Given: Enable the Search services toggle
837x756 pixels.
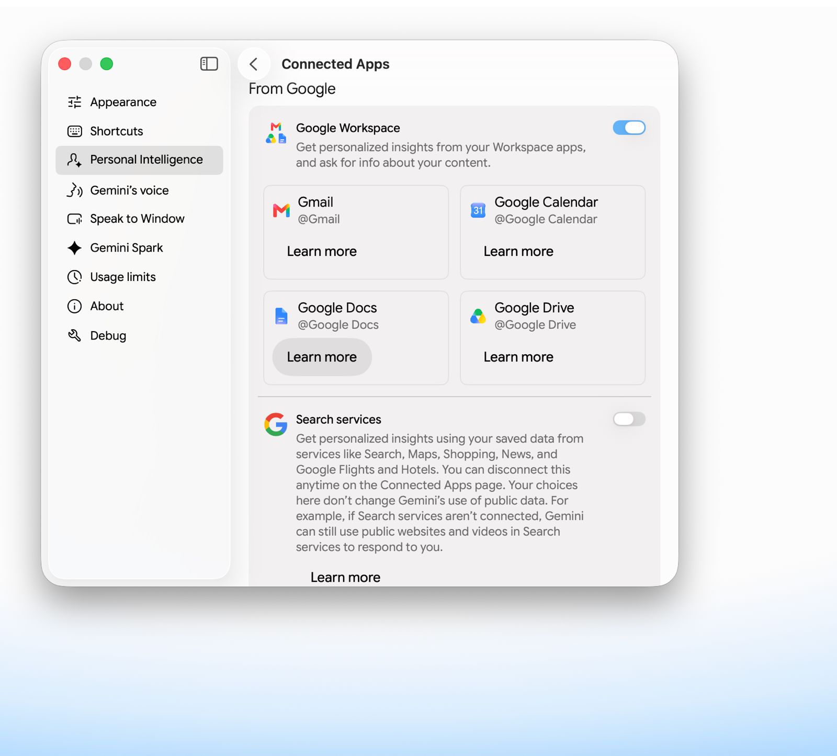Looking at the screenshot, I should (629, 419).
